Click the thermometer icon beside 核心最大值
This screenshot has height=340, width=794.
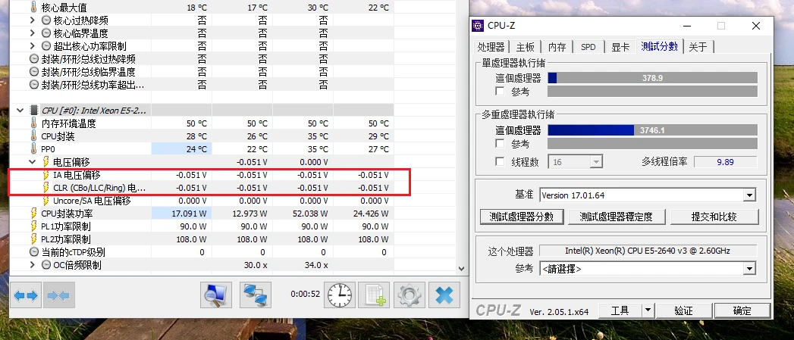click(x=34, y=7)
